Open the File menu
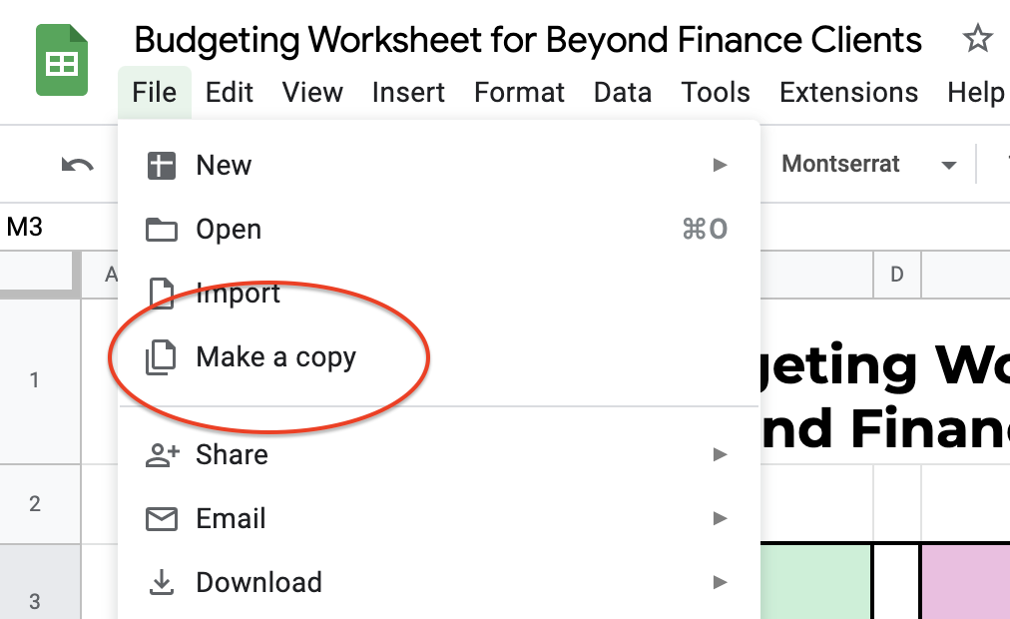This screenshot has height=619, width=1010. (155, 93)
